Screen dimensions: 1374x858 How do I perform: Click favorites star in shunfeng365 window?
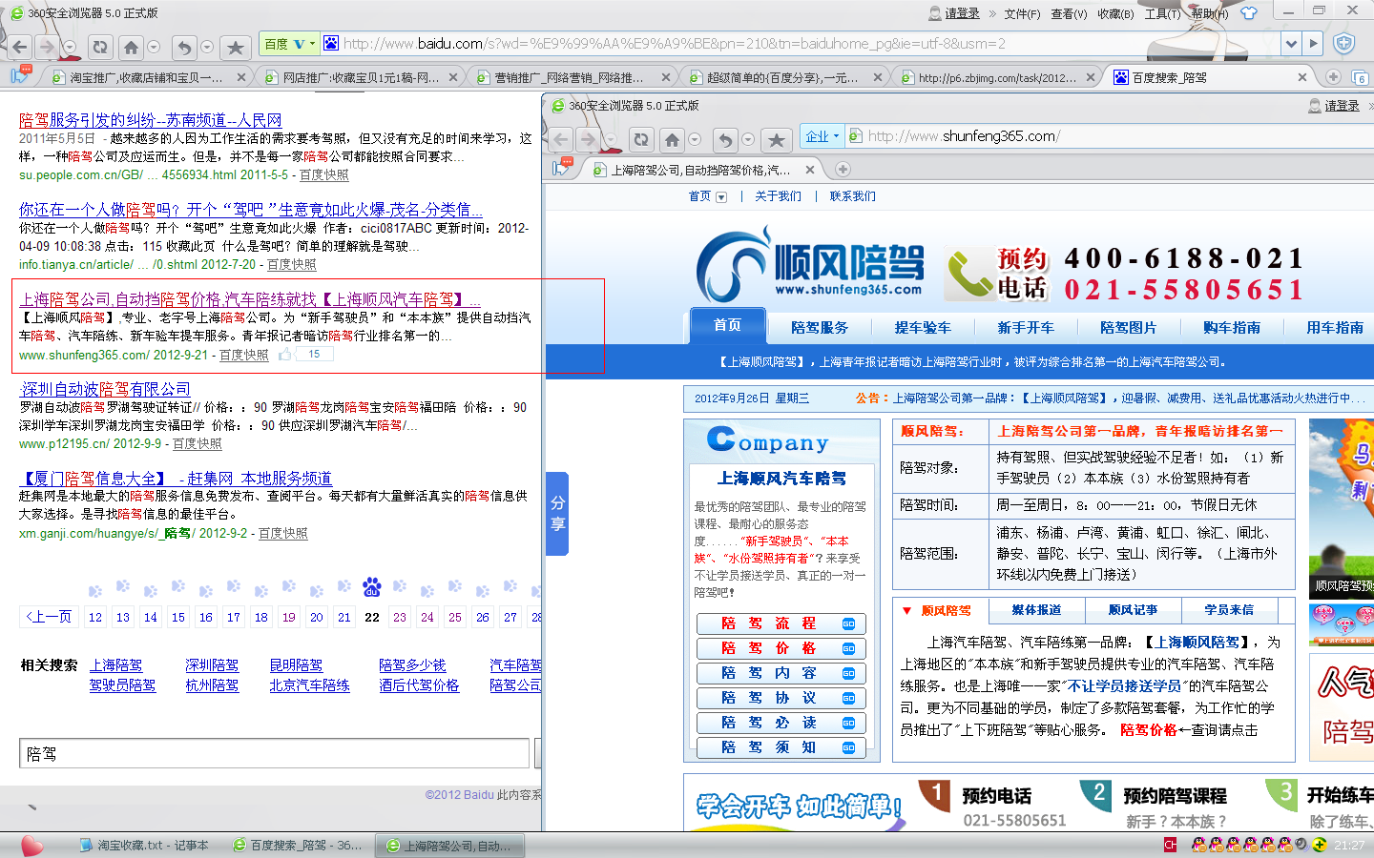[777, 139]
